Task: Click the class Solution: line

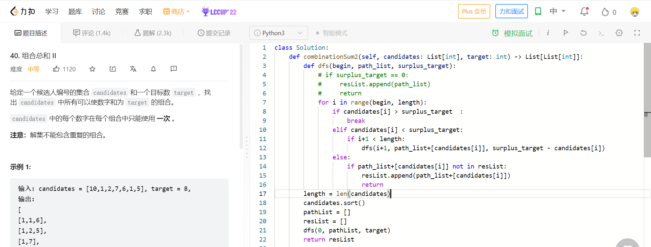Action: click(301, 47)
